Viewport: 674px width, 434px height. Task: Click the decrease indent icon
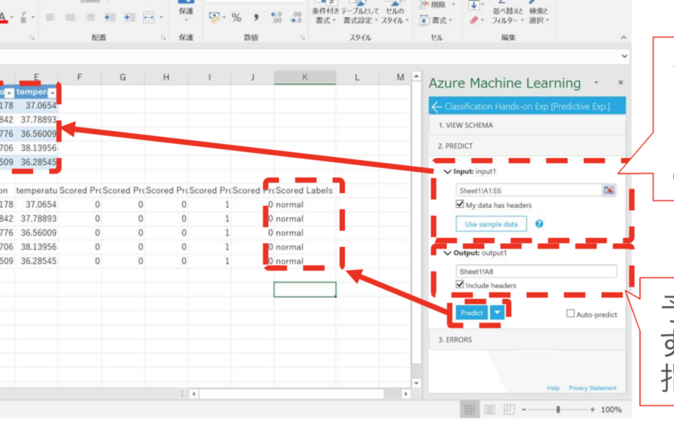pos(110,17)
